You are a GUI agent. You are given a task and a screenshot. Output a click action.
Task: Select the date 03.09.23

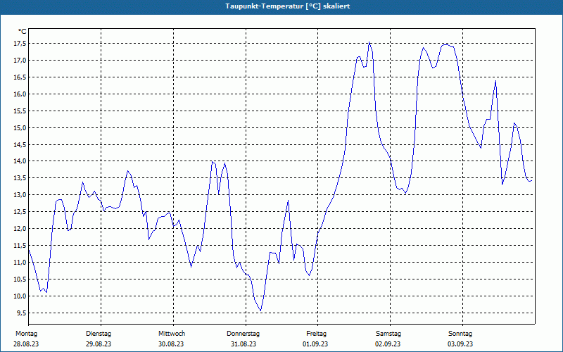pos(460,344)
